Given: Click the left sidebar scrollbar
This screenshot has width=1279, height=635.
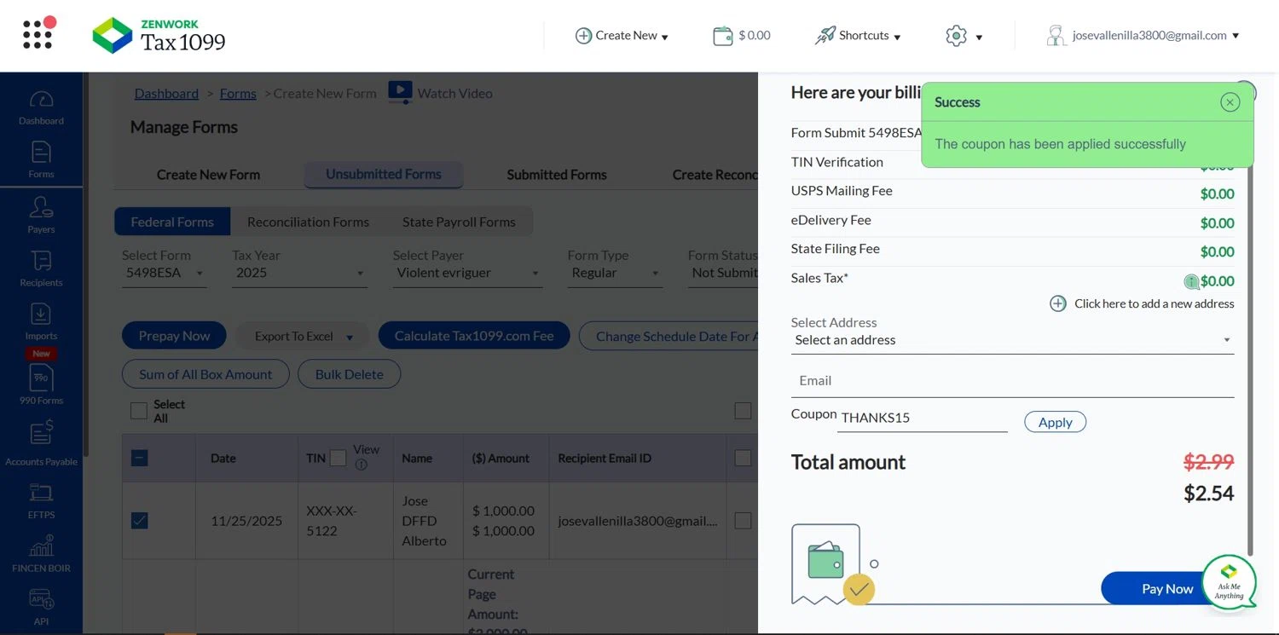Looking at the screenshot, I should point(85,264).
